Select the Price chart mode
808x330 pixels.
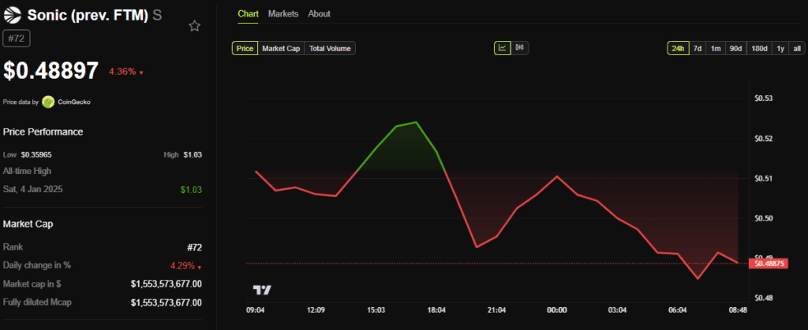[x=245, y=48]
